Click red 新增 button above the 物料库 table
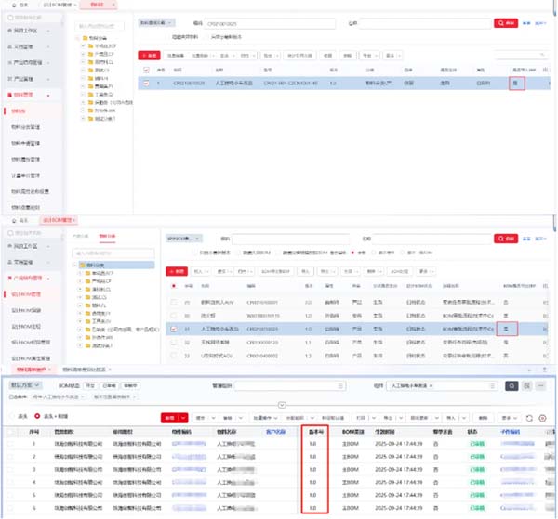 pos(149,56)
